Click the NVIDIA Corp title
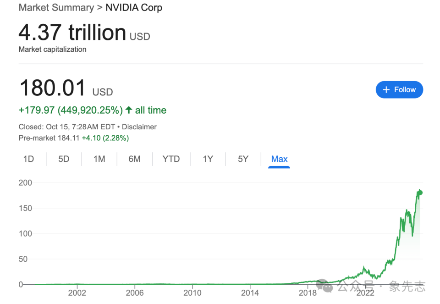 coord(134,8)
